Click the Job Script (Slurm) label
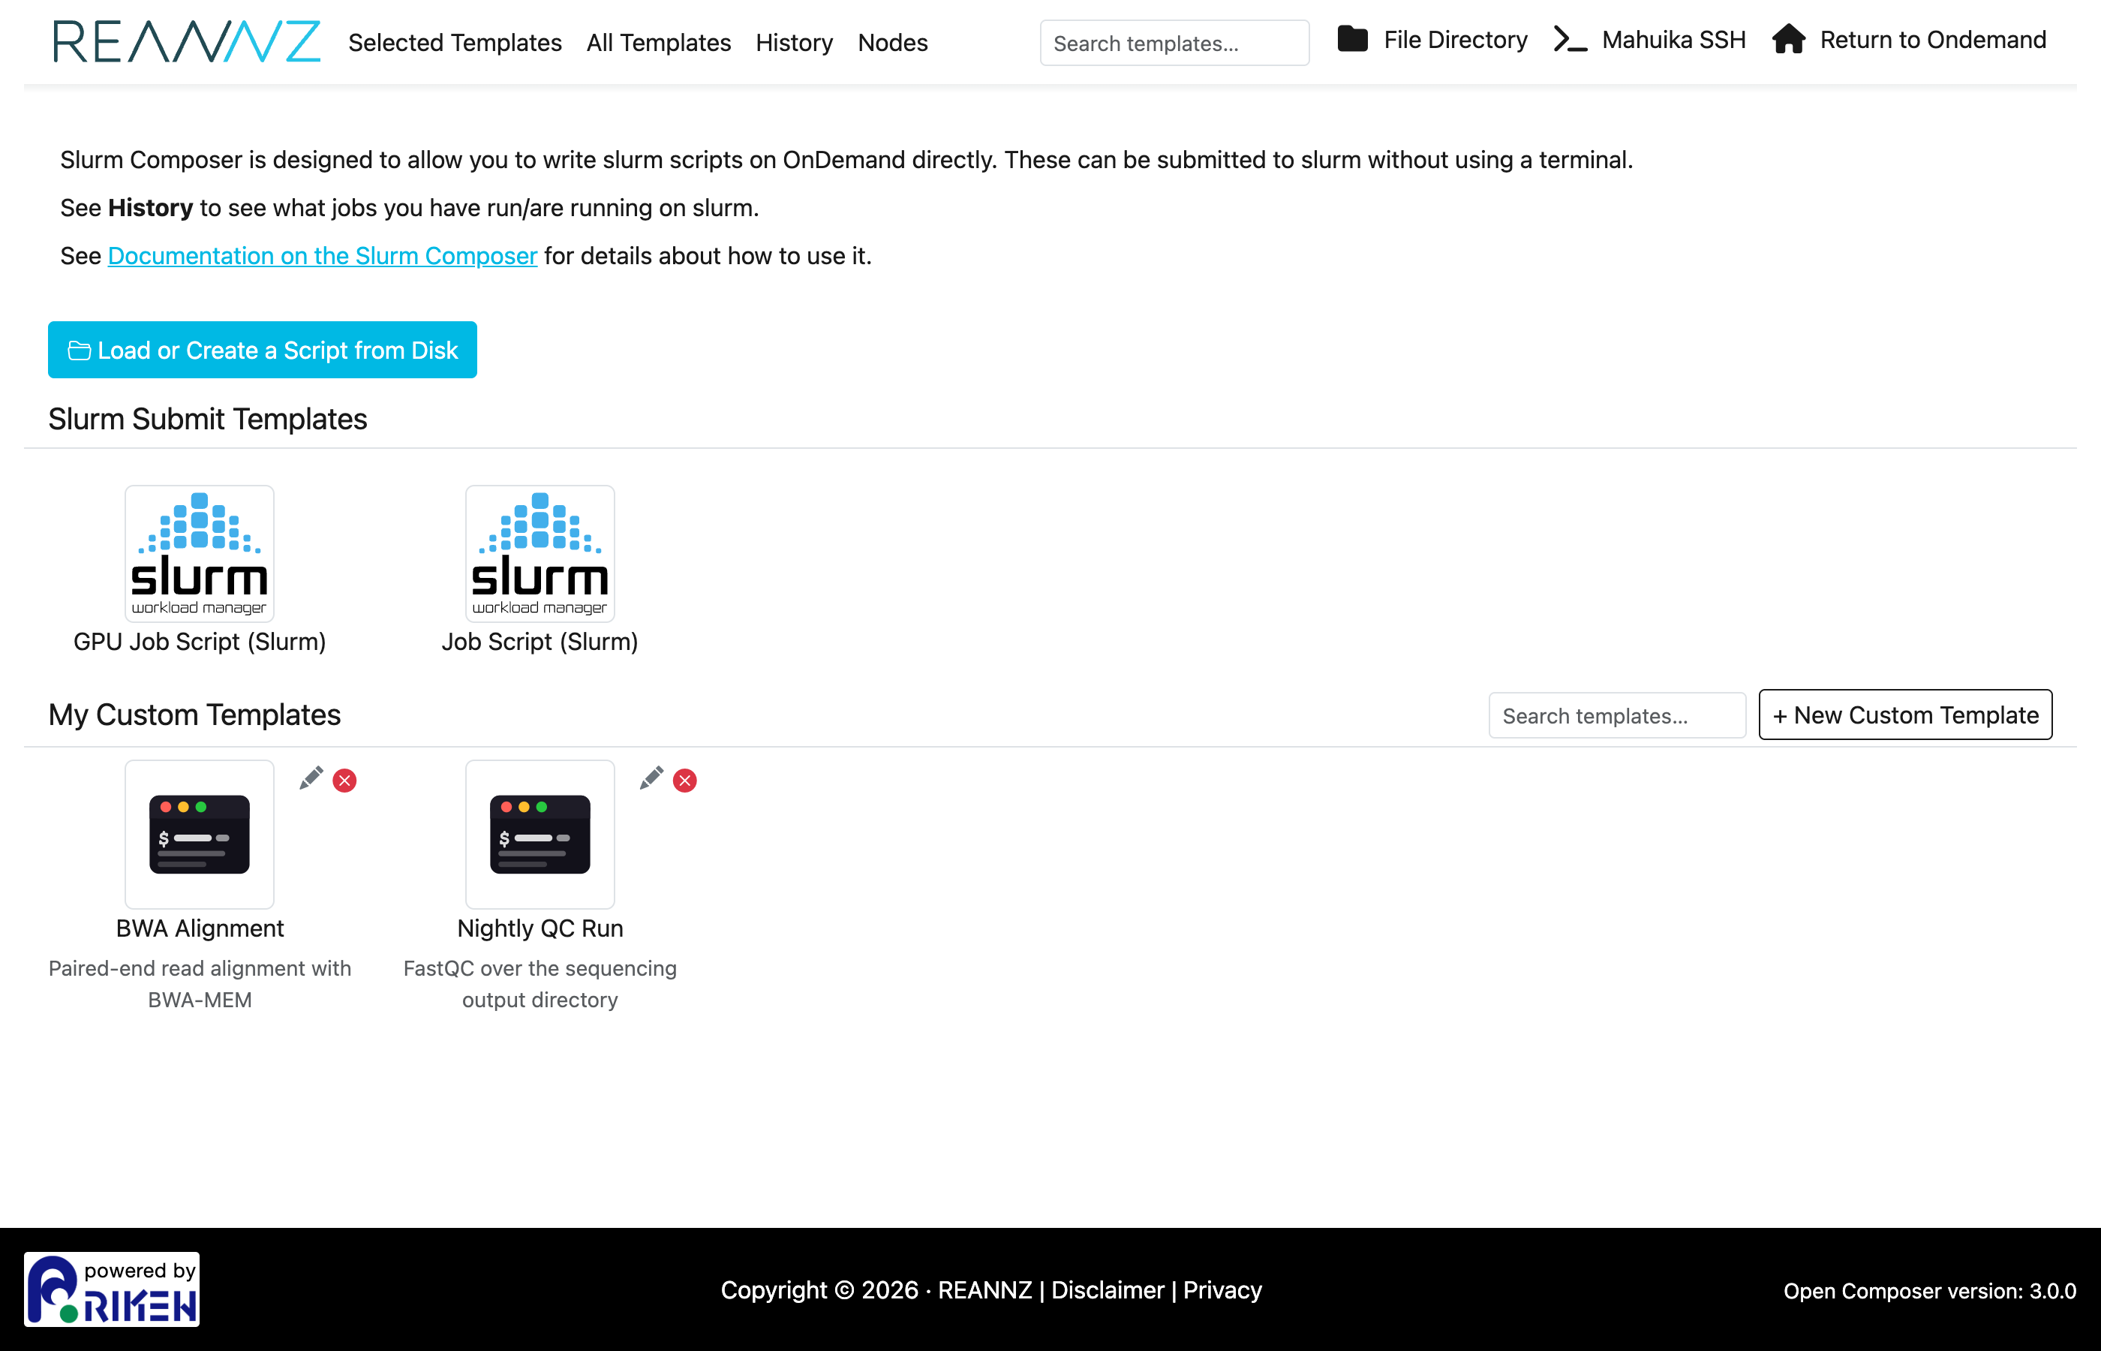2101x1351 pixels. [x=540, y=641]
